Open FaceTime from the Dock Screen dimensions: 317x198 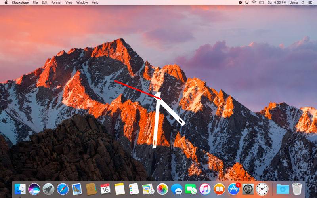tap(191, 189)
